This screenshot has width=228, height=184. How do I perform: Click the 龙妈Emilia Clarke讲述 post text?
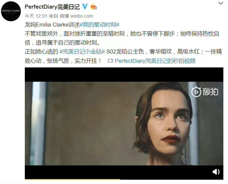pyautogui.click(x=52, y=25)
